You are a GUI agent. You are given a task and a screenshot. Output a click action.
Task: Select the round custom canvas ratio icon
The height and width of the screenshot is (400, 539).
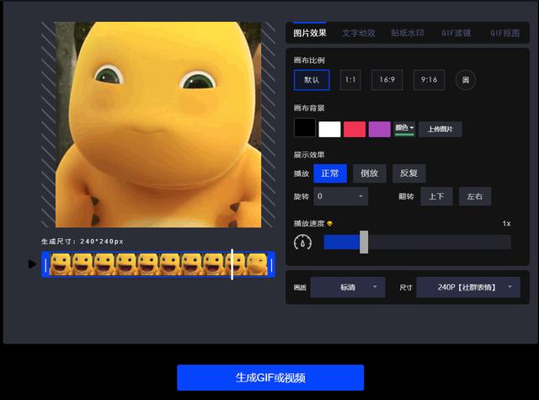(x=466, y=80)
